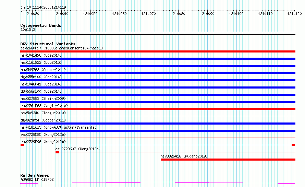Open variant nsv1046041 (Coe2014)
Screen dimensions: 305x187
pos(41,84)
